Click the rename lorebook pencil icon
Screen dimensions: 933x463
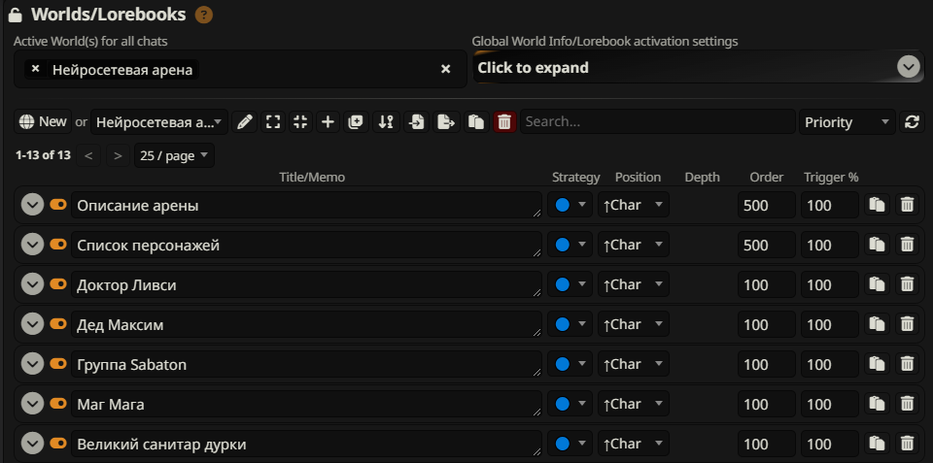click(245, 122)
